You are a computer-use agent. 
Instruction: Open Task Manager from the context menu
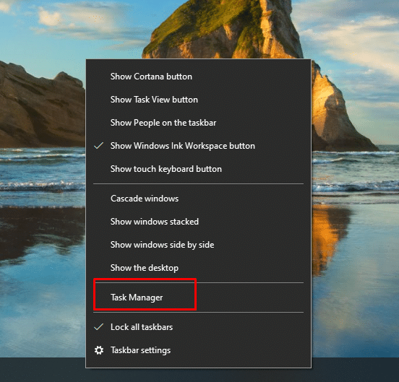[198, 298]
